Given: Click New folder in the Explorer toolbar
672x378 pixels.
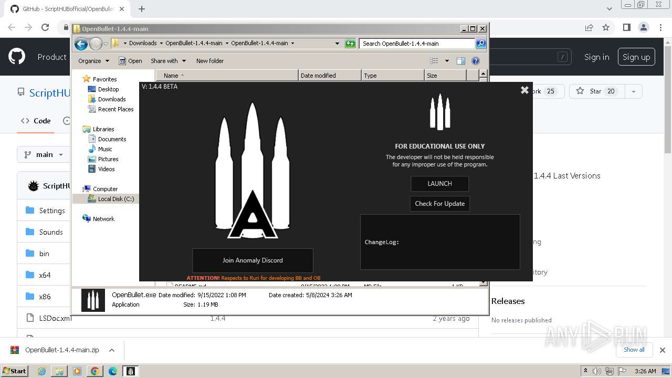Looking at the screenshot, I should pos(209,61).
